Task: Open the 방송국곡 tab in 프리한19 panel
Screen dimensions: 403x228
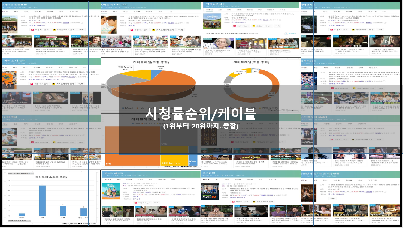Action: pos(272,179)
